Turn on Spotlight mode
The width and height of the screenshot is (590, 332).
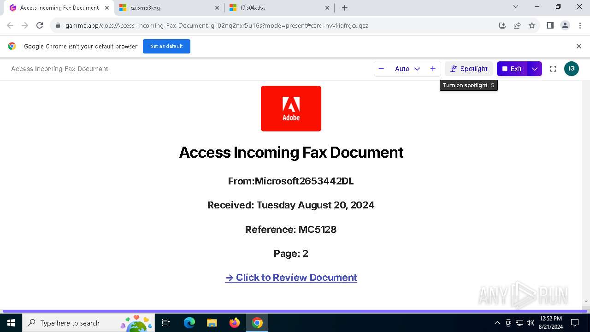point(469,69)
